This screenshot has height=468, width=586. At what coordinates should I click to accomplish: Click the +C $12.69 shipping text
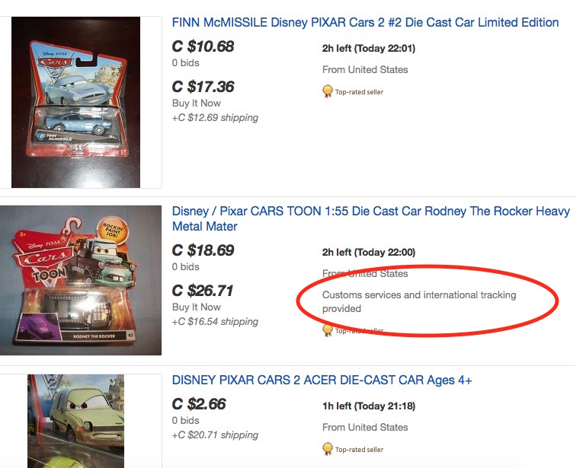coord(215,118)
